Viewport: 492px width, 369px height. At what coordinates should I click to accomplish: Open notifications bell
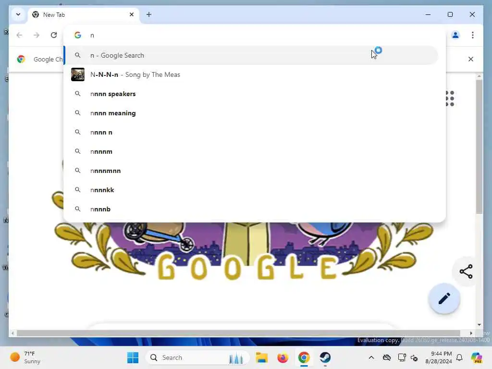coord(459,357)
